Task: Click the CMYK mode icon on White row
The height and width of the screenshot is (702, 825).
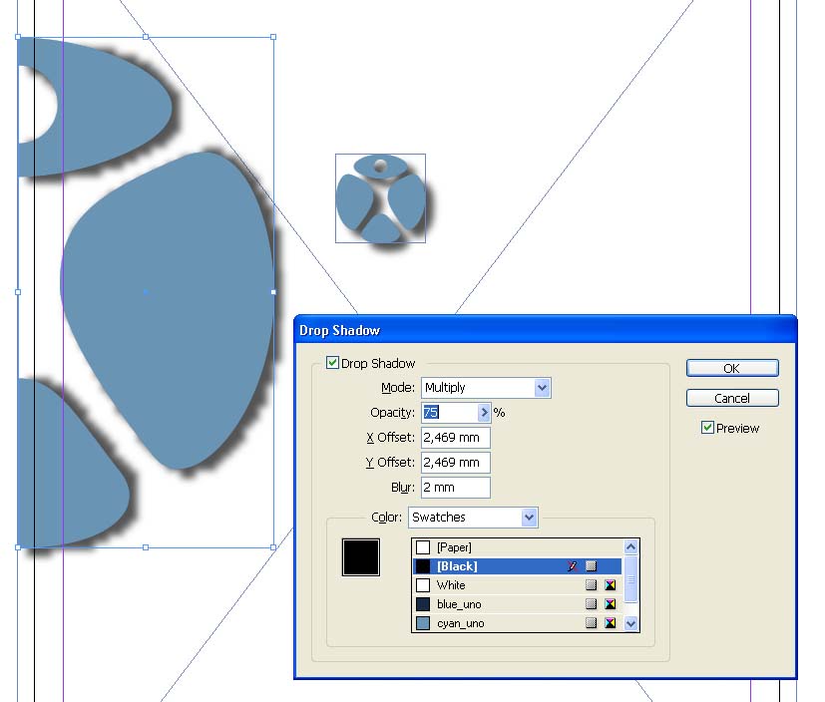Action: [611, 585]
